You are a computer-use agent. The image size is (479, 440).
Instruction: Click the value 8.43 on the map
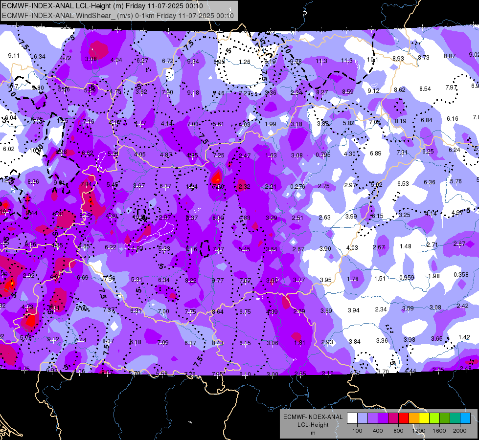[218, 343]
